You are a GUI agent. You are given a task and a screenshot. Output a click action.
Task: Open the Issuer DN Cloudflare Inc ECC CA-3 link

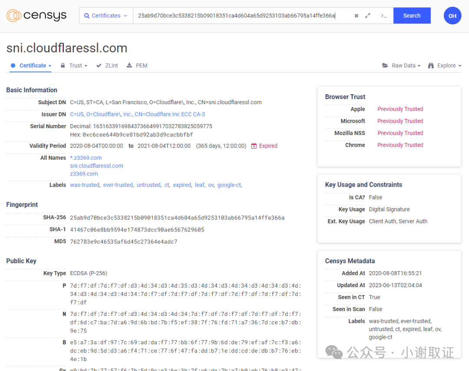tap(138, 114)
